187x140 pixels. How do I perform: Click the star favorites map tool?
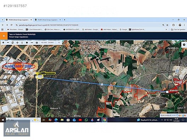[27, 42]
